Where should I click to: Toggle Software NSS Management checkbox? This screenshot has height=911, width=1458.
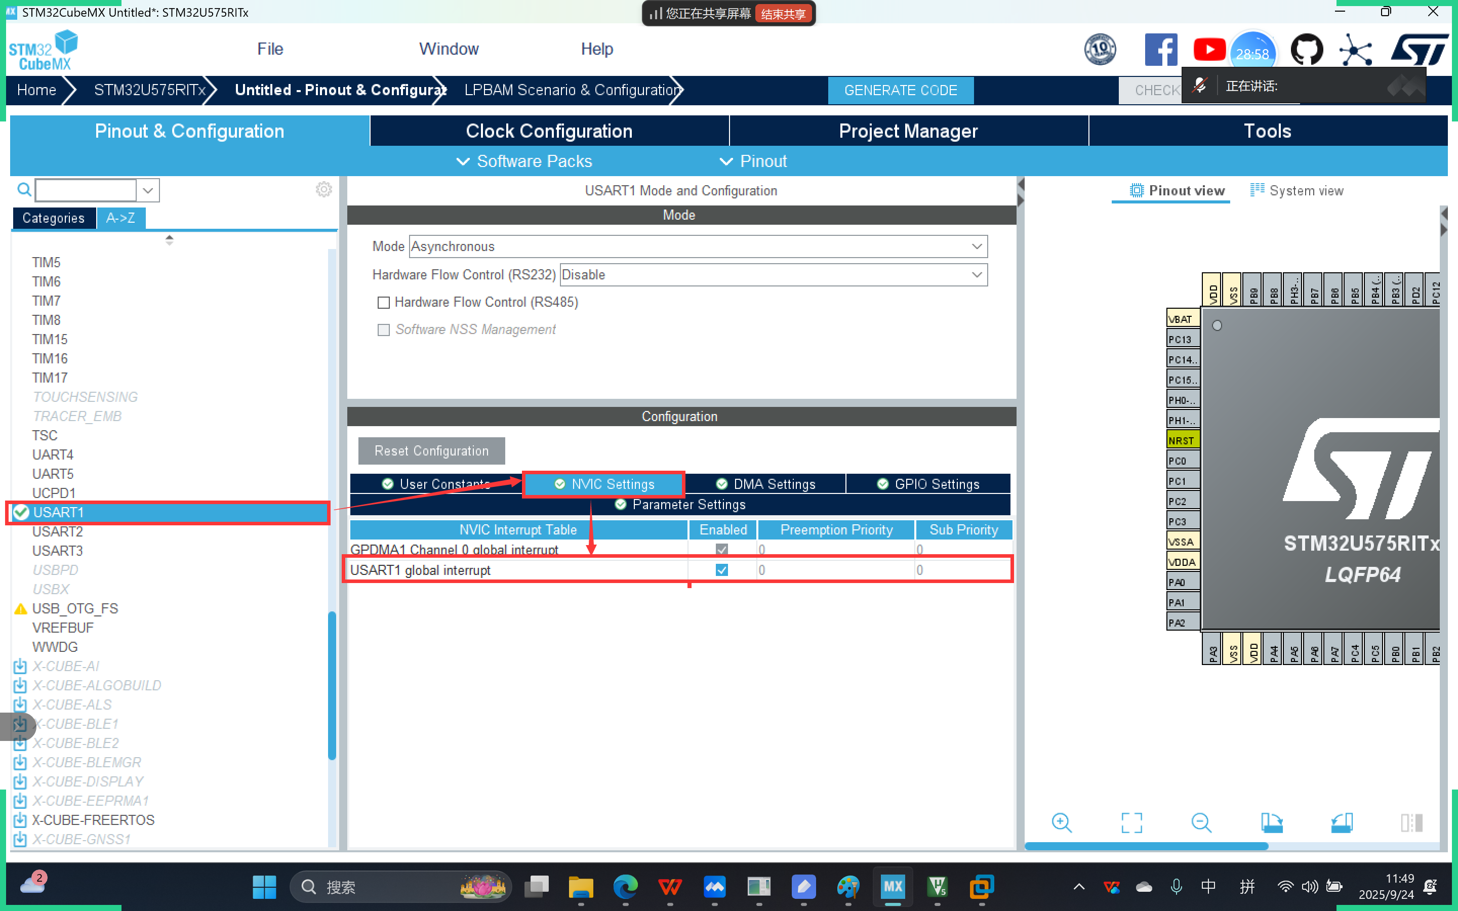coord(383,329)
